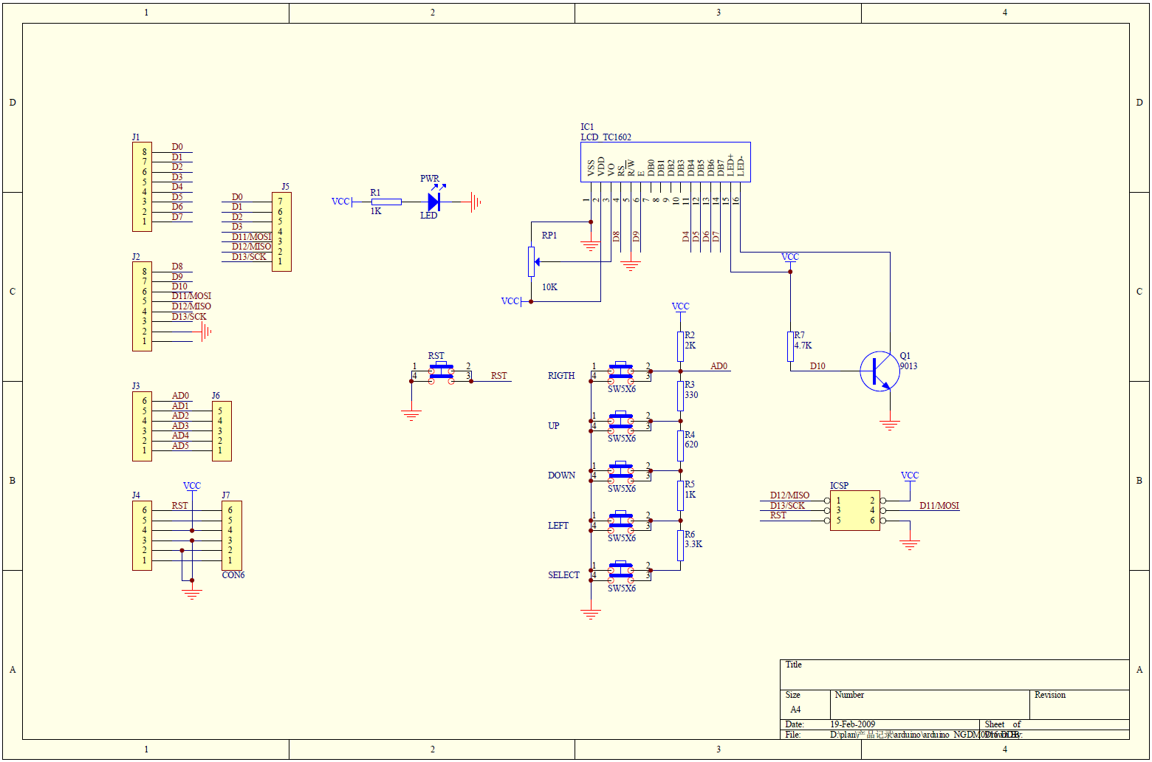Select the J7 CON6 connector

tap(230, 533)
